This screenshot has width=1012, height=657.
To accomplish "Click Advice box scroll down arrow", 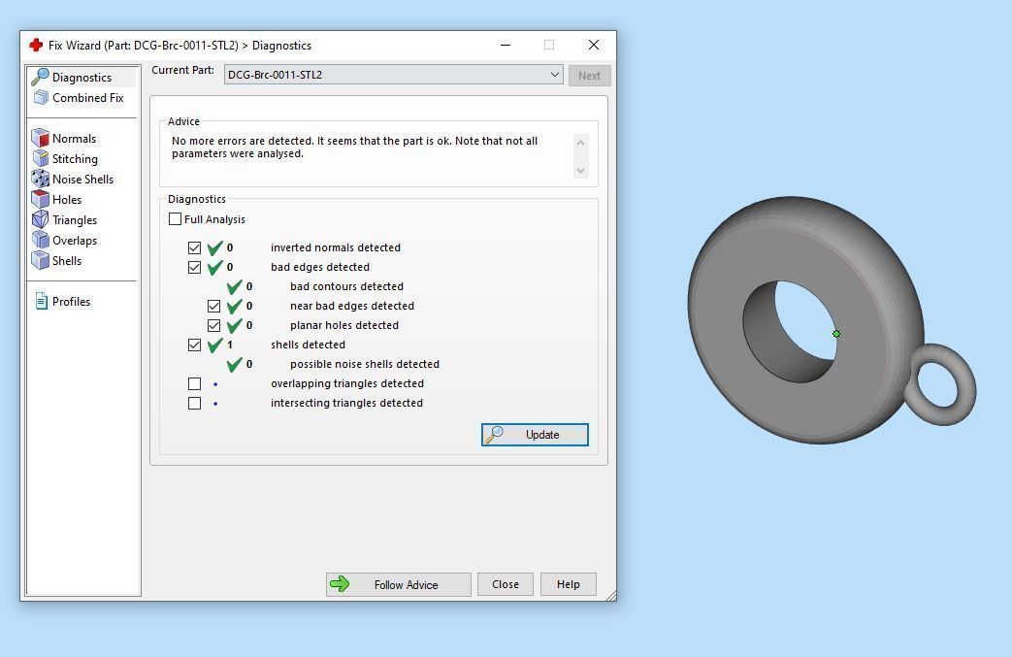I will (x=580, y=171).
